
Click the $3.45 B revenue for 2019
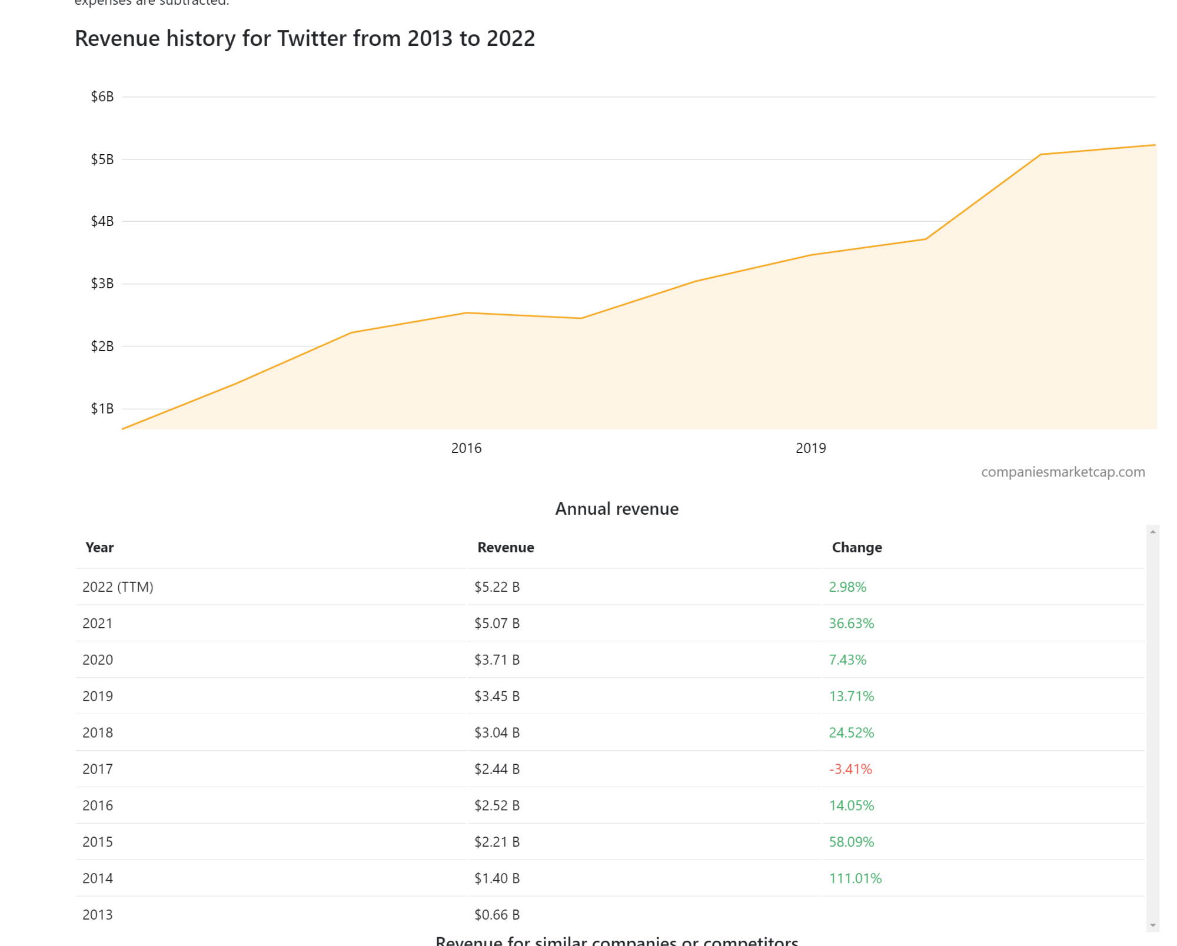(x=497, y=697)
